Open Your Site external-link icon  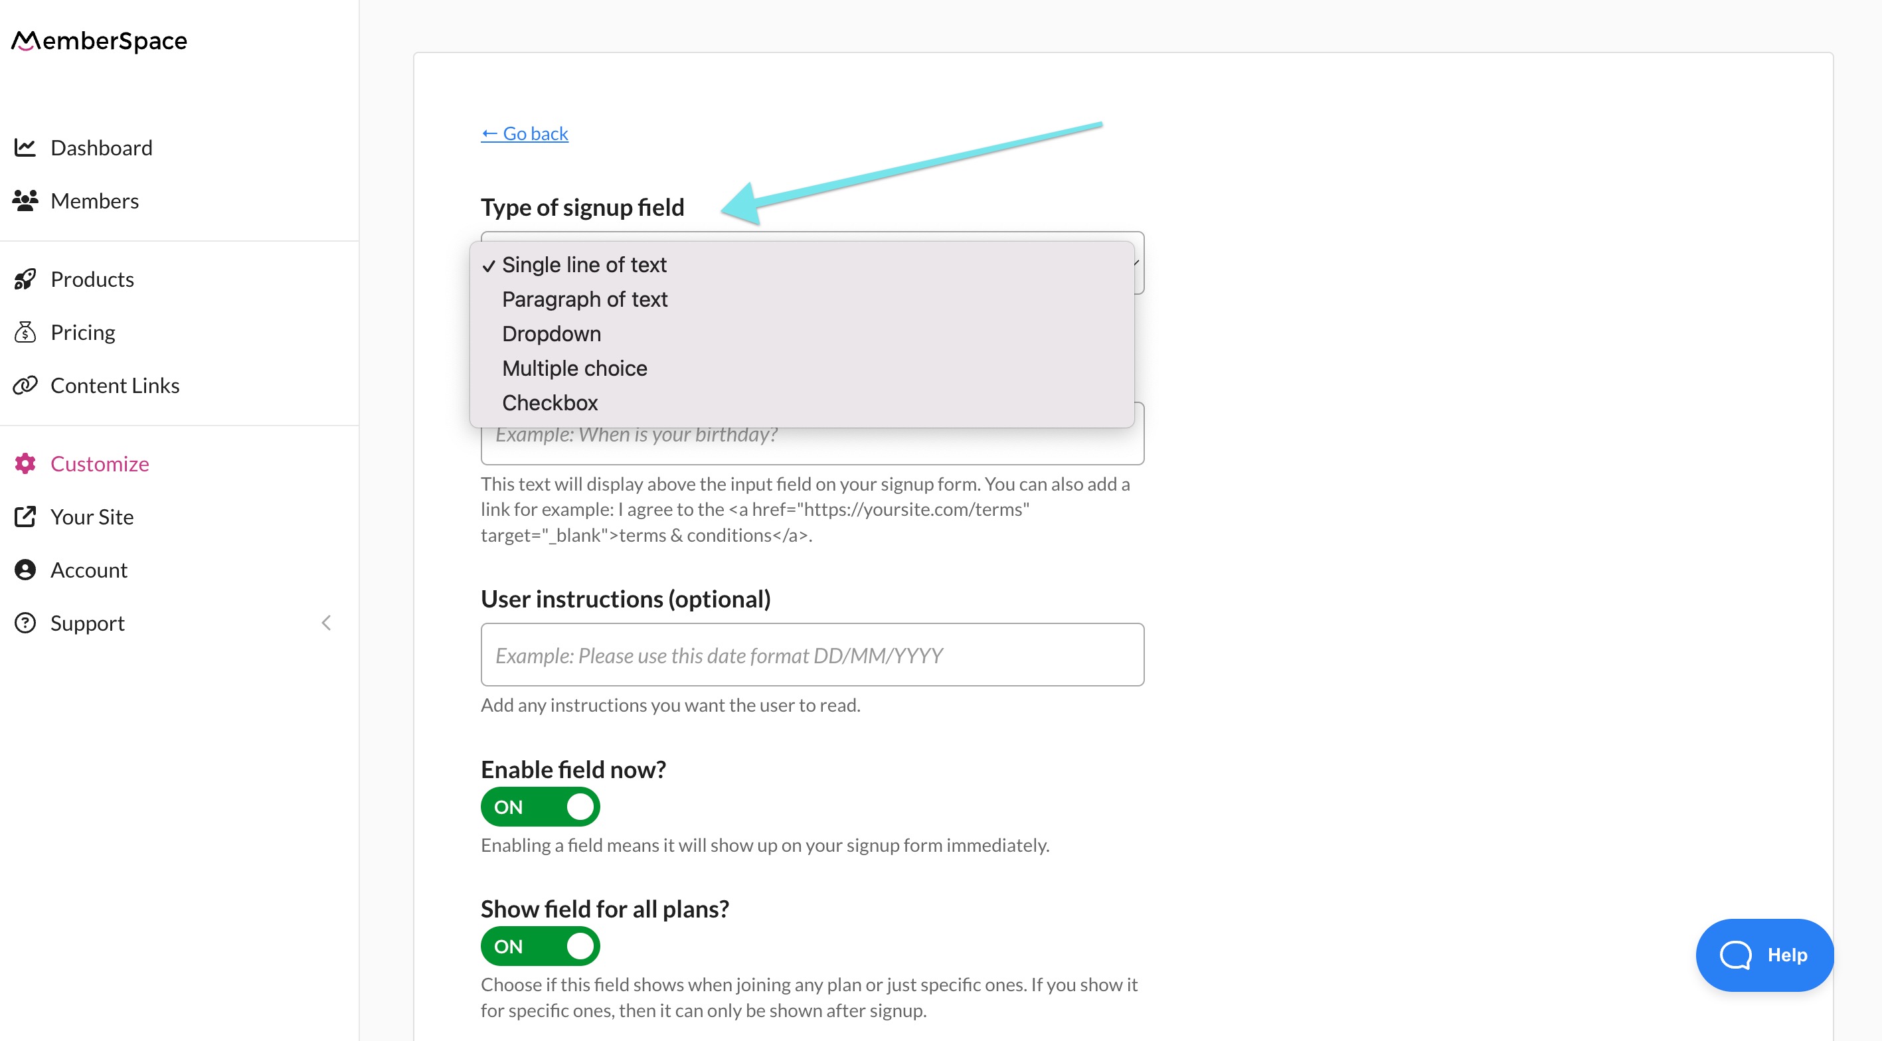pyautogui.click(x=25, y=517)
